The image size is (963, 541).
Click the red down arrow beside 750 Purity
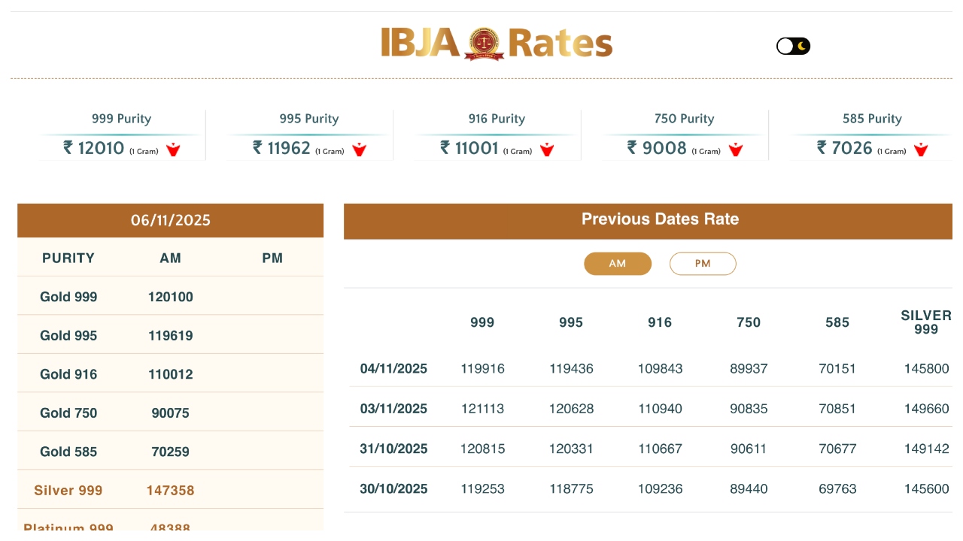[735, 150]
